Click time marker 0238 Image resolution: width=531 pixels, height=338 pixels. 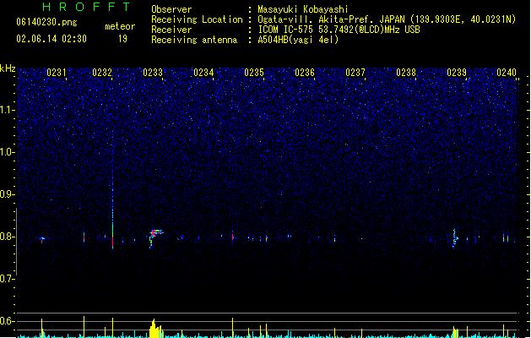click(406, 73)
